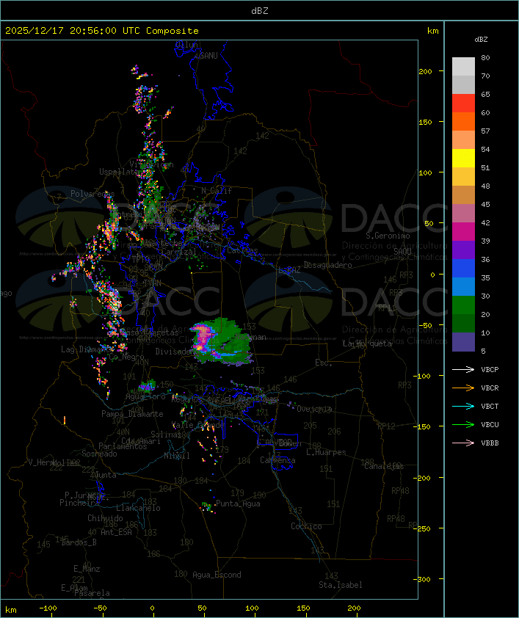Pick the purple 36–39 dBZ swatch
Screen dimensions: 519x618
[x=463, y=250]
